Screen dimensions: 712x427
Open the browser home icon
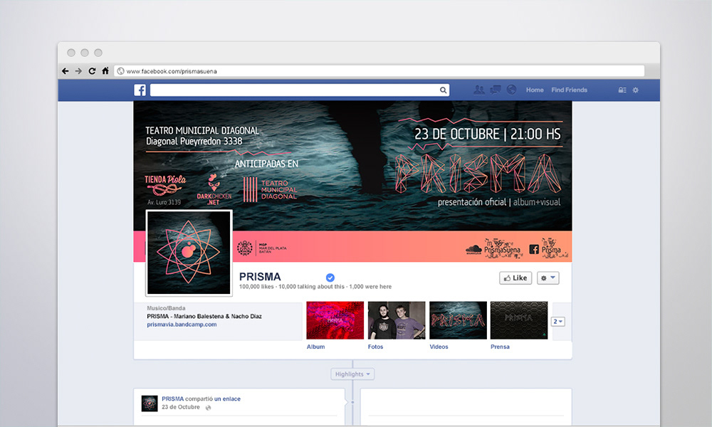point(105,70)
